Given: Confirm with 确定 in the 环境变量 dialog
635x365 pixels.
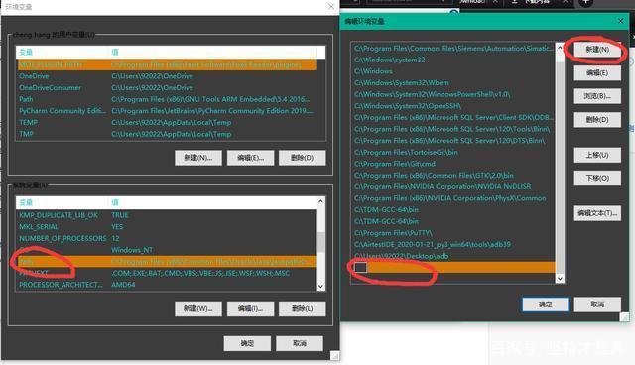Looking at the screenshot, I should [247, 343].
